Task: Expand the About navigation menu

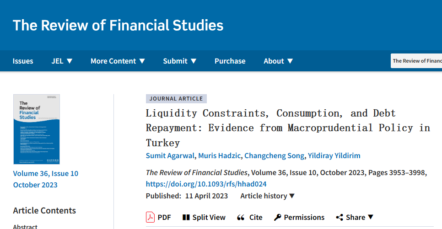Action: pyautogui.click(x=278, y=61)
